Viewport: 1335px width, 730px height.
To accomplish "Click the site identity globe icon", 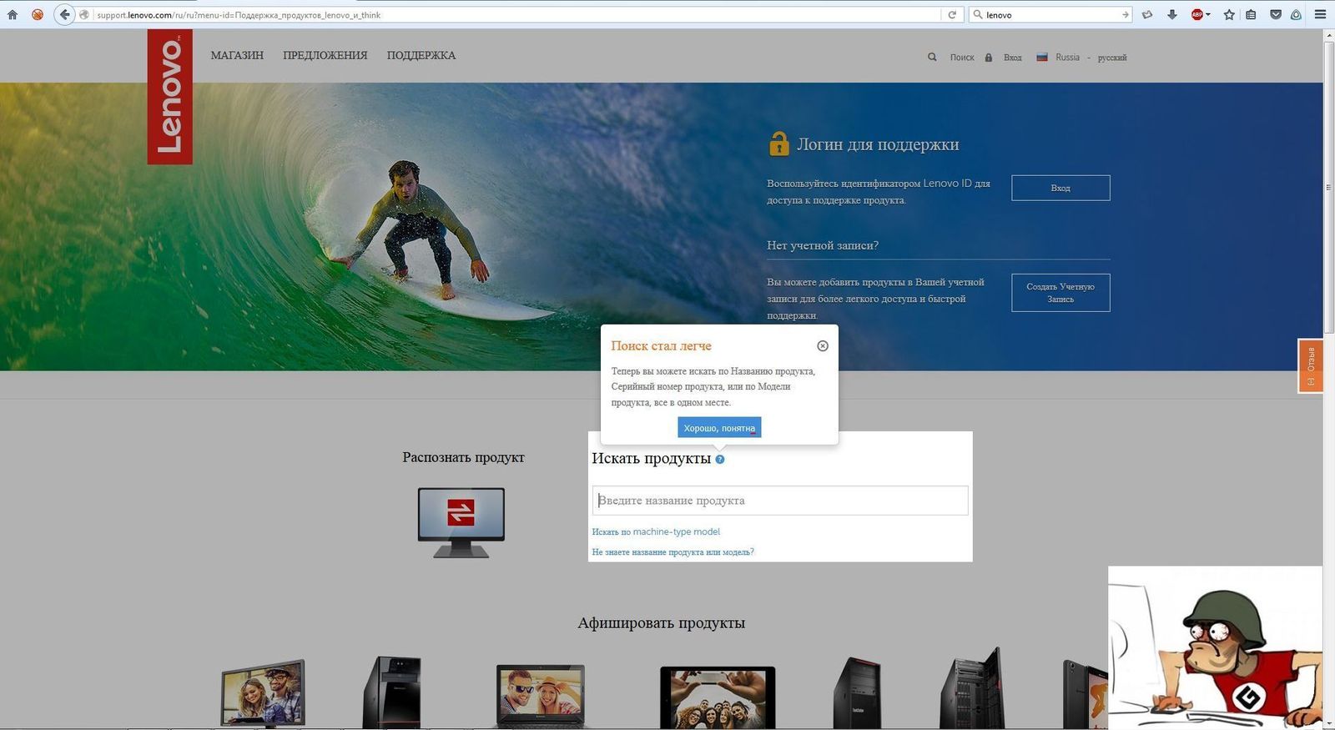I will (84, 14).
